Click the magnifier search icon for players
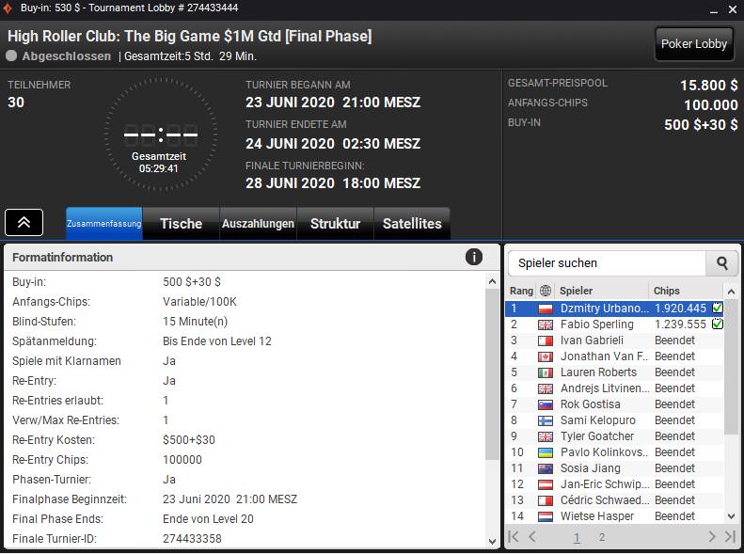Image resolution: width=744 pixels, height=554 pixels. [721, 263]
